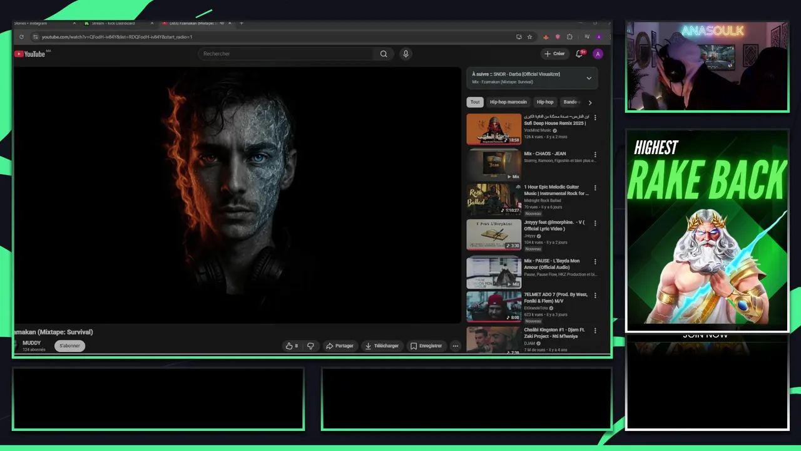Open options menu for 1 Hour Epic Melodic Guitar Music
801x451 pixels.
[595, 188]
